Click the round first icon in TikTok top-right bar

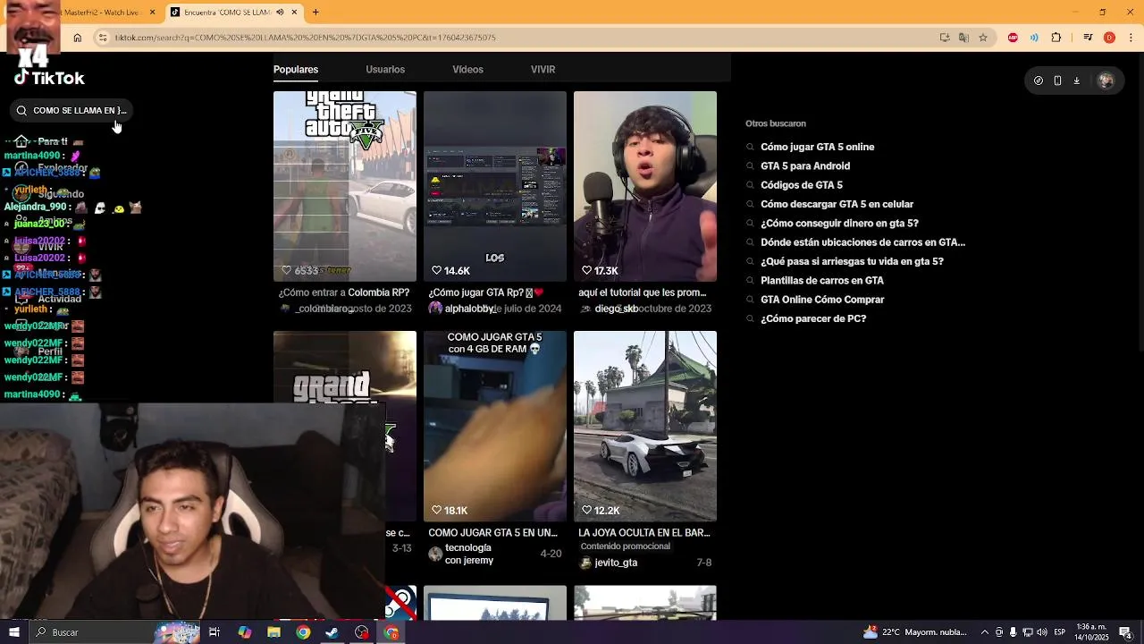1038,80
